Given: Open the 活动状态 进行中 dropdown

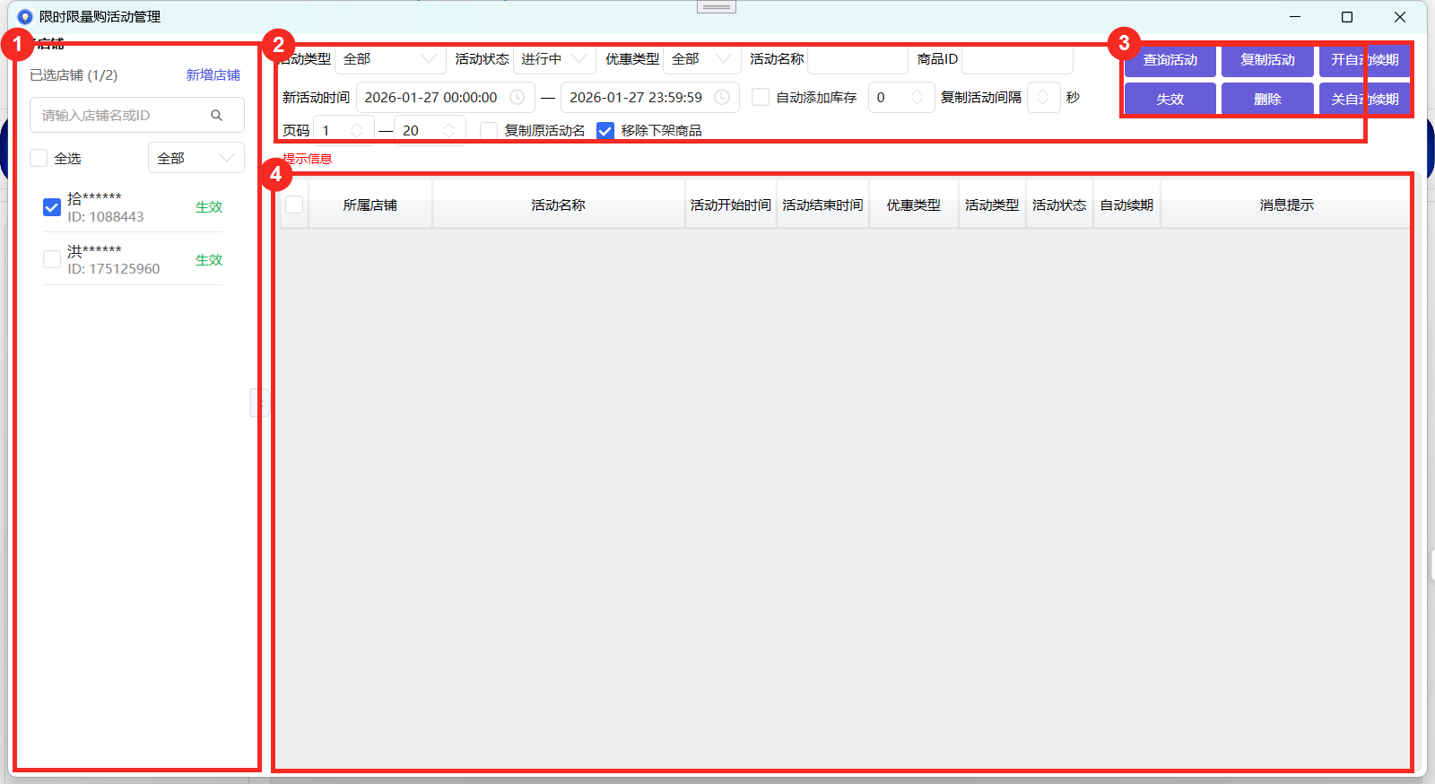Looking at the screenshot, I should [554, 59].
